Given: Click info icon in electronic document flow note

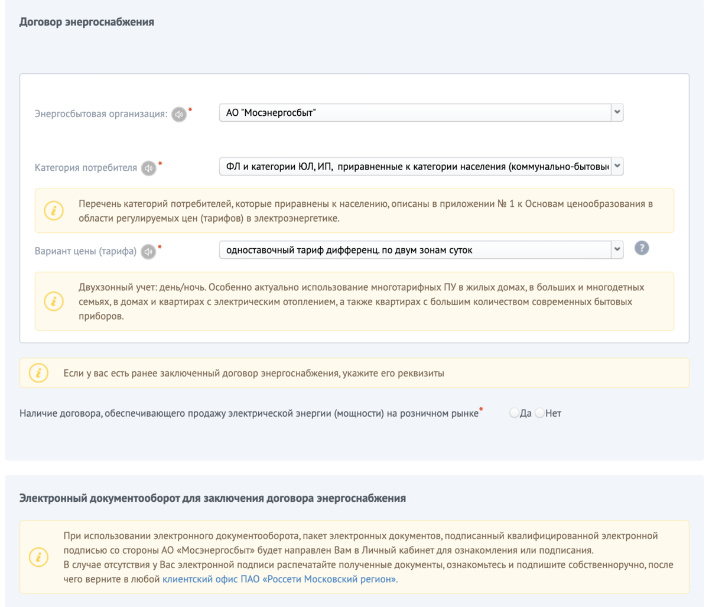Looking at the screenshot, I should click(x=39, y=557).
